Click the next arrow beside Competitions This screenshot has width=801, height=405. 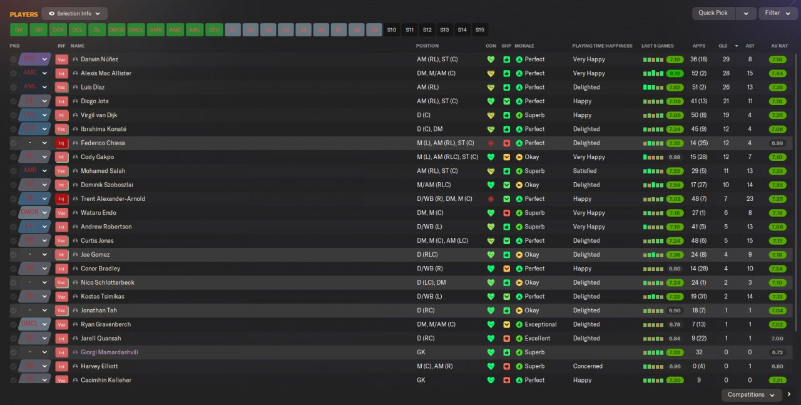(789, 394)
